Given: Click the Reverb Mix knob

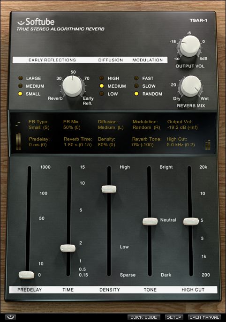Looking at the screenshot, I should click(191, 86).
